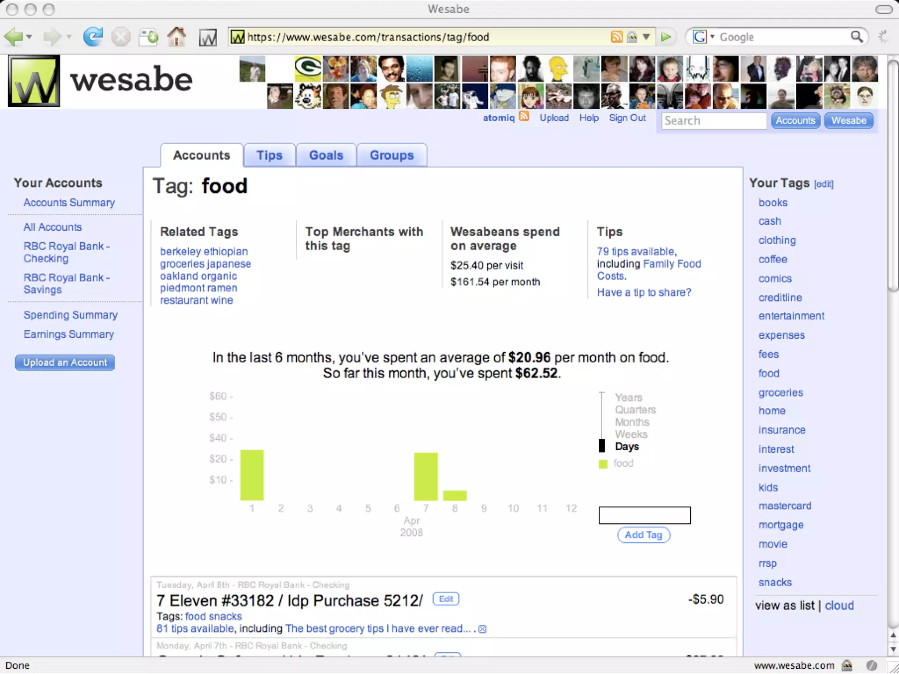Open the atomiq profile link
This screenshot has width=899, height=674.
coord(499,118)
